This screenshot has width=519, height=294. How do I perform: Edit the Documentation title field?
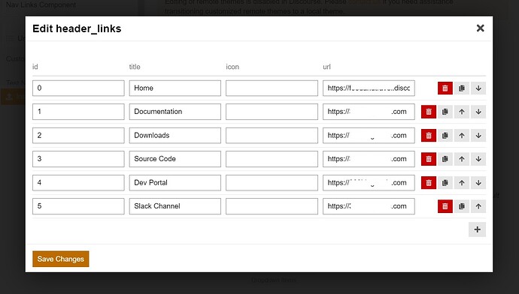(175, 112)
